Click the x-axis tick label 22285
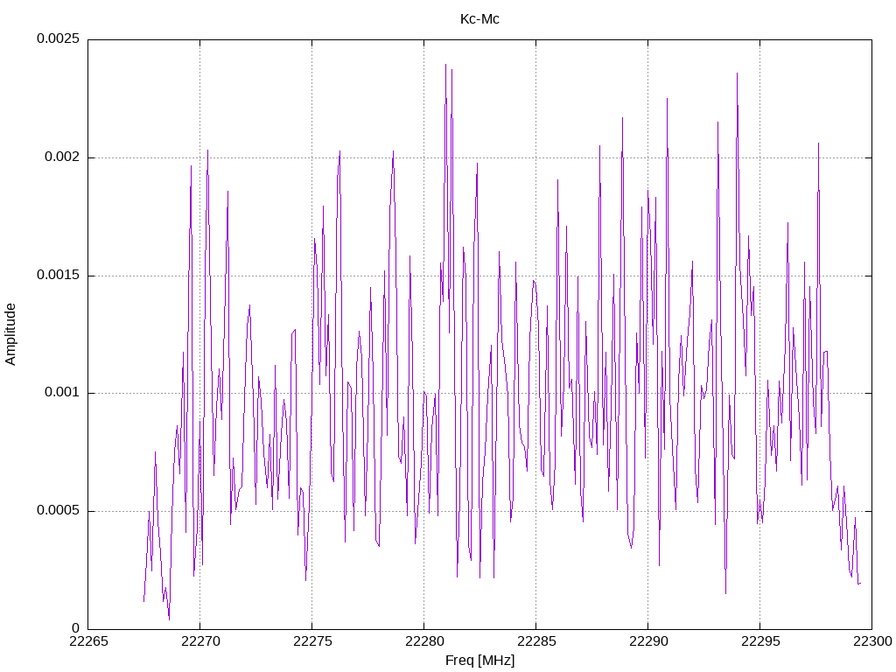This screenshot has width=896, height=672. pos(536,641)
